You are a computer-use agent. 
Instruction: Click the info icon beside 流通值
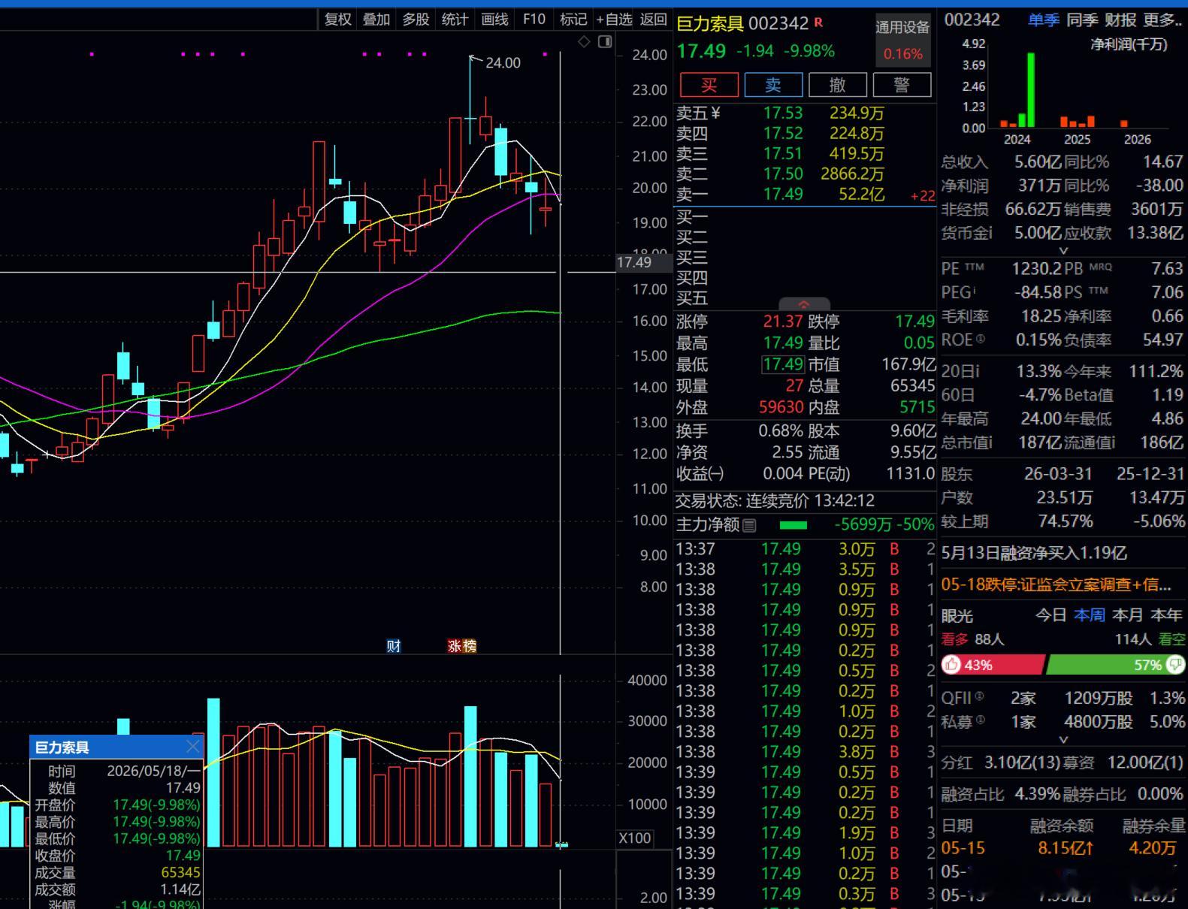[1113, 442]
